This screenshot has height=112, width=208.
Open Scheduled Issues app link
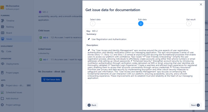coord(14,92)
